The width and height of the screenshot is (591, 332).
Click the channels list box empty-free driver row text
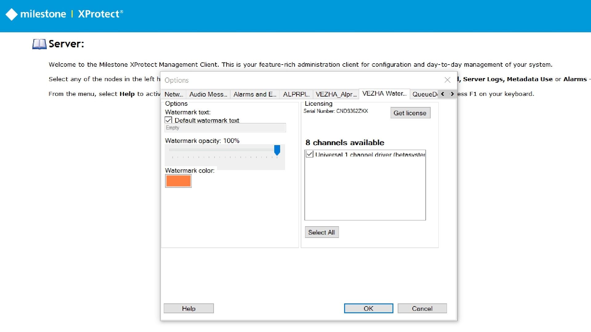370,154
